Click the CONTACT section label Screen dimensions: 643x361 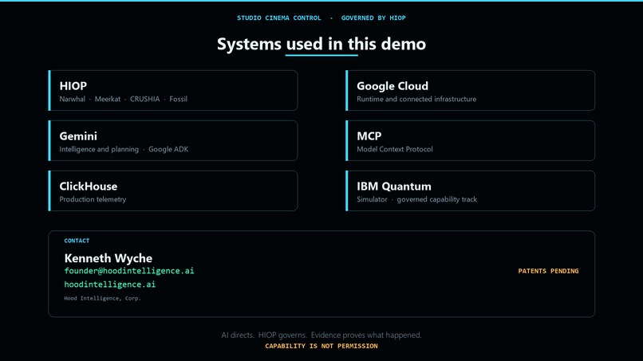(77, 241)
